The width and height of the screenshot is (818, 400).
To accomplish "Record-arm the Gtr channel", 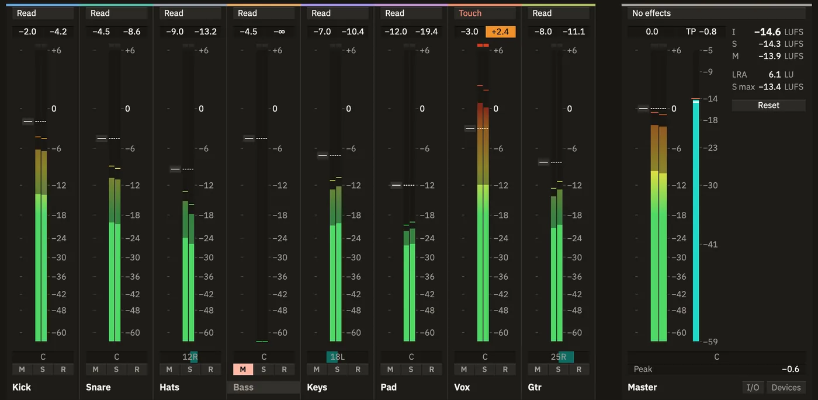I will tap(578, 369).
